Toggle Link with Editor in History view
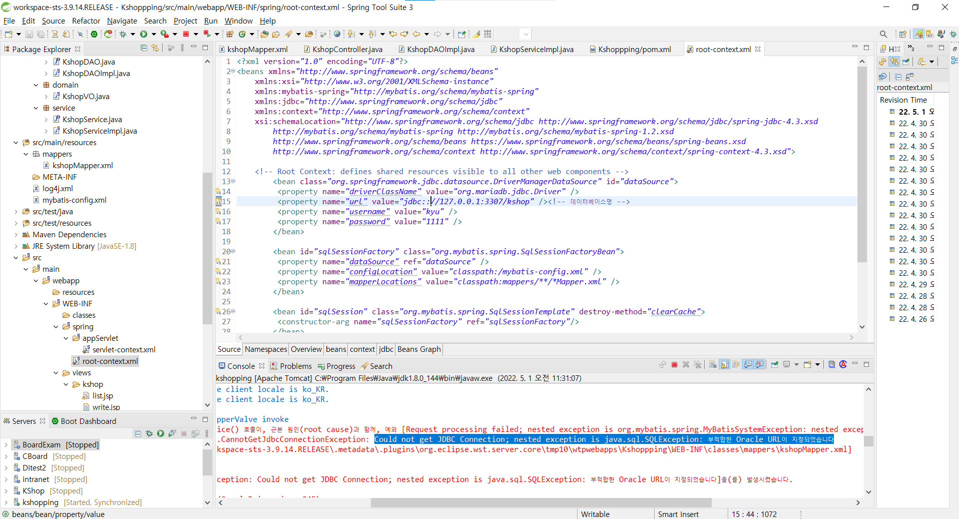The height and width of the screenshot is (519, 959). point(894,62)
